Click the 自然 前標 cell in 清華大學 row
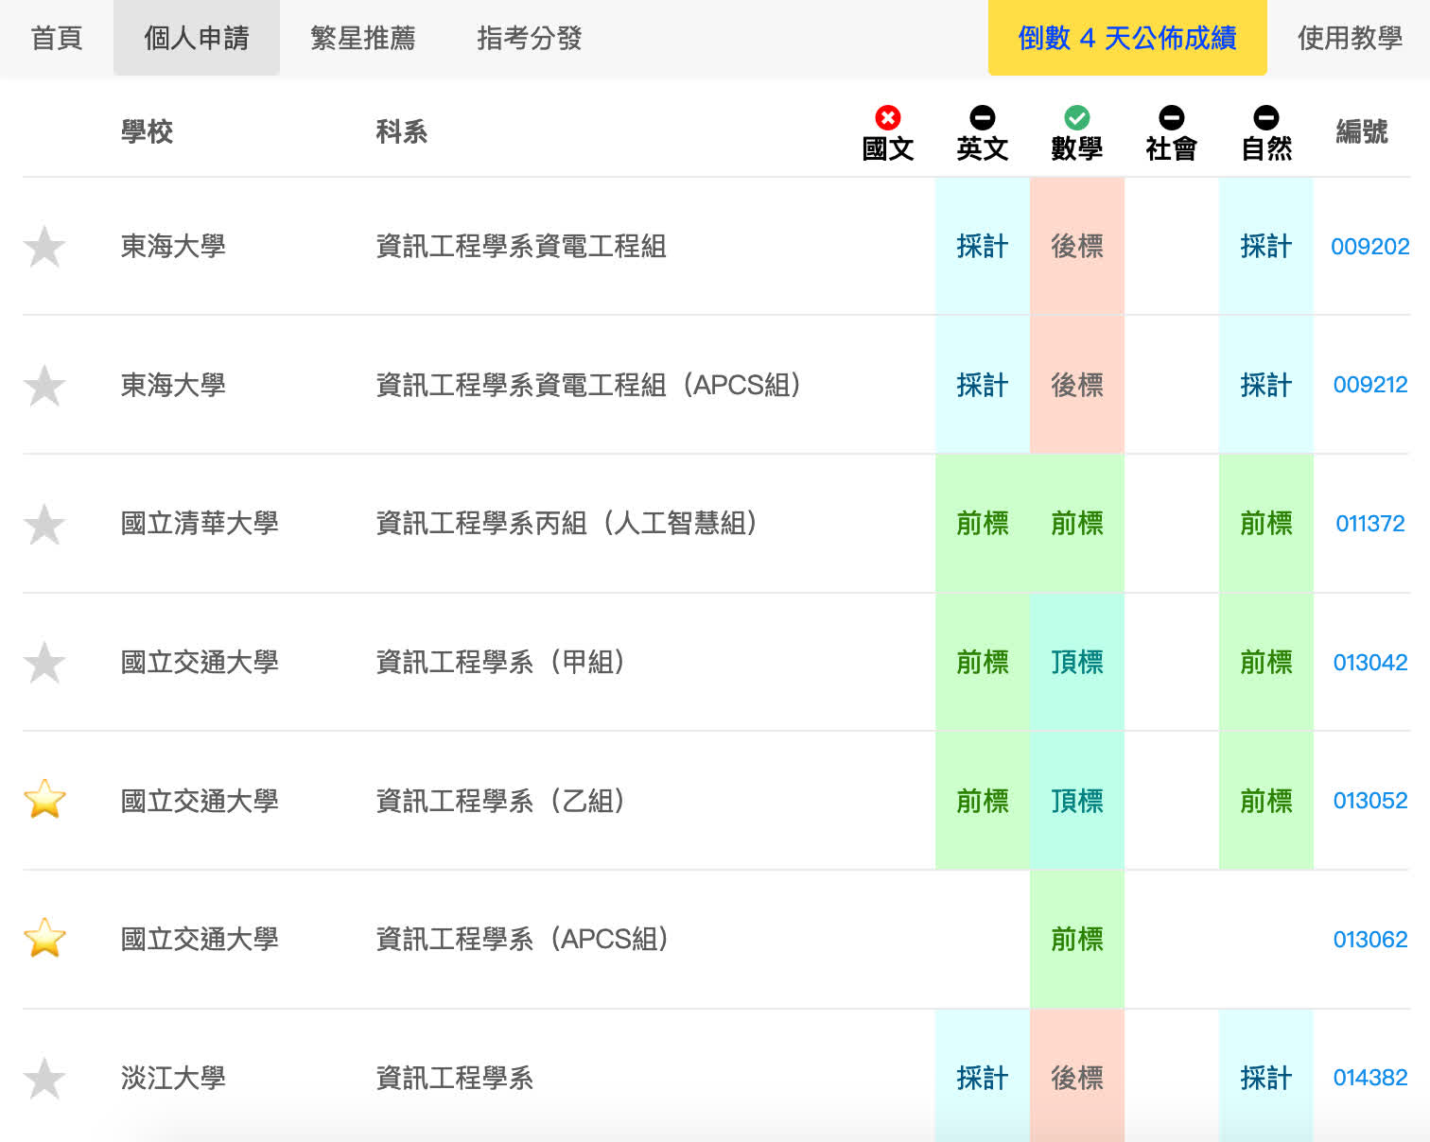 point(1266,524)
